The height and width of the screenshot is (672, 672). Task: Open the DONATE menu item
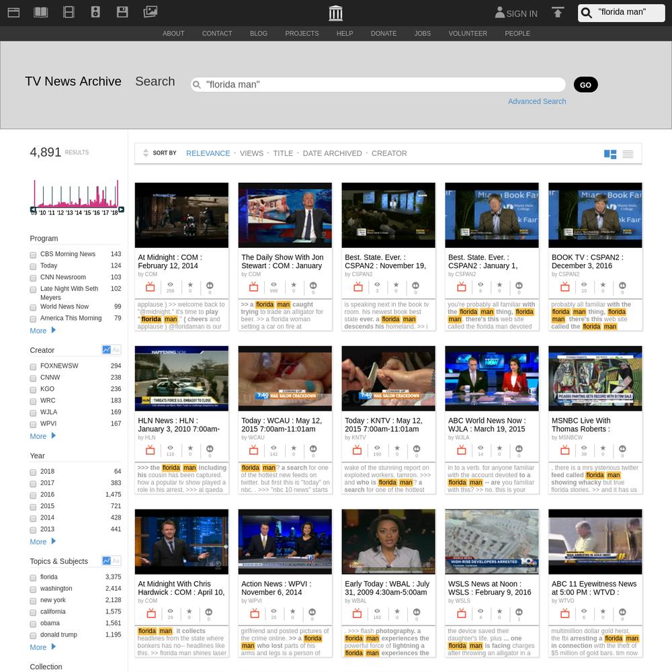[x=384, y=34]
